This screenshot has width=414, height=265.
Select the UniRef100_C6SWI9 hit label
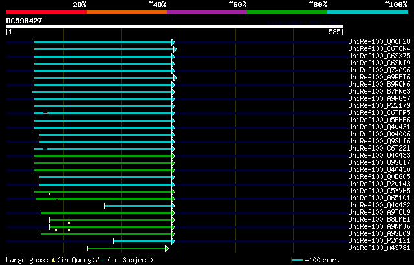380,63
